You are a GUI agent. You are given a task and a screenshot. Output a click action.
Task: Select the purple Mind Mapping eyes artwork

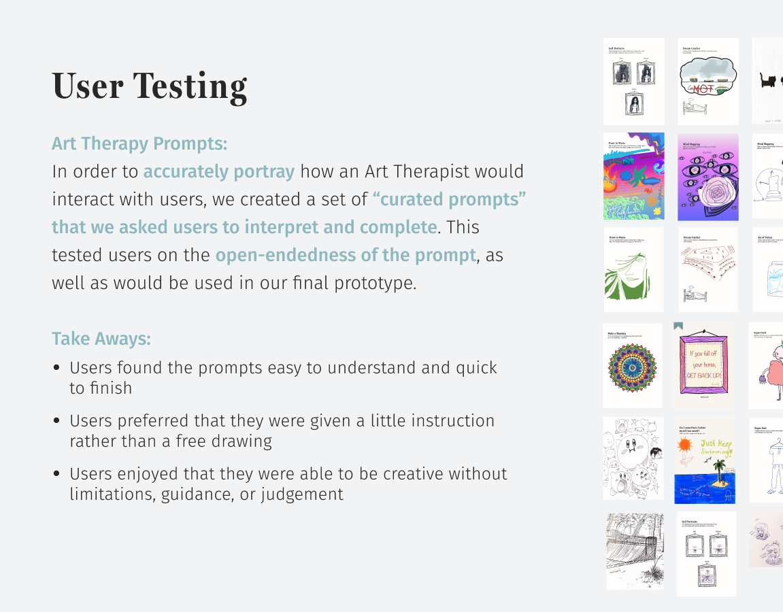708,177
